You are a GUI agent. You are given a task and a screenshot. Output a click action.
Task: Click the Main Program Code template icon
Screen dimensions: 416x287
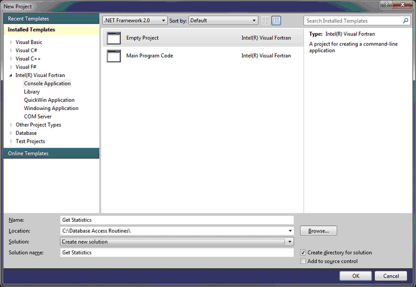(x=114, y=56)
